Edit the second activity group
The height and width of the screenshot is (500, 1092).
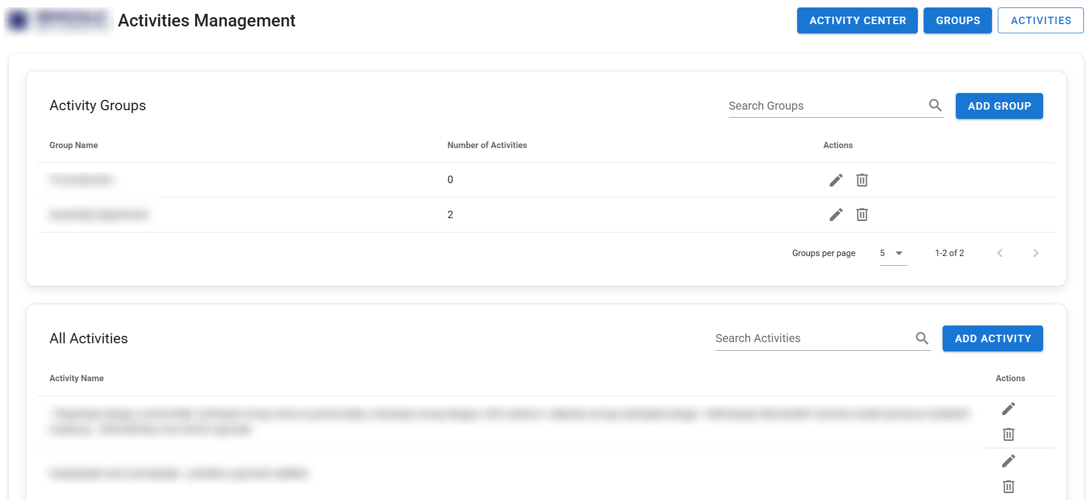(x=836, y=215)
